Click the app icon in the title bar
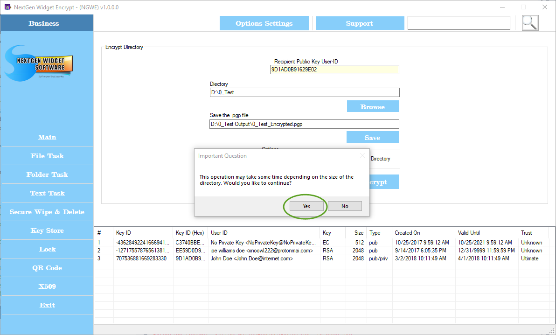Image resolution: width=556 pixels, height=335 pixels. pos(7,7)
